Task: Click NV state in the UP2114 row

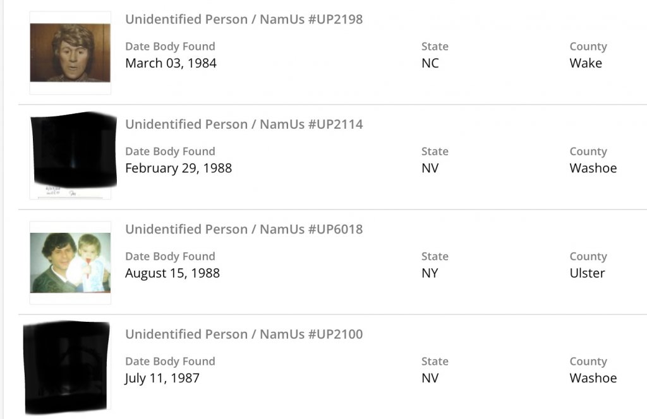Action: point(430,168)
